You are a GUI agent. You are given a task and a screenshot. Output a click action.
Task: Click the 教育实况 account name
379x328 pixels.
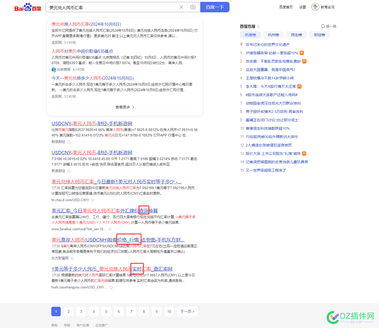(x=328, y=7)
